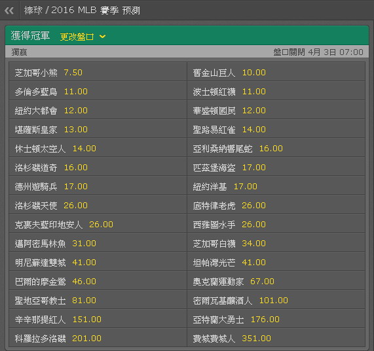Select 科羅拉多洛磯 at 201.00
The image size is (374, 351).
[x=98, y=338]
